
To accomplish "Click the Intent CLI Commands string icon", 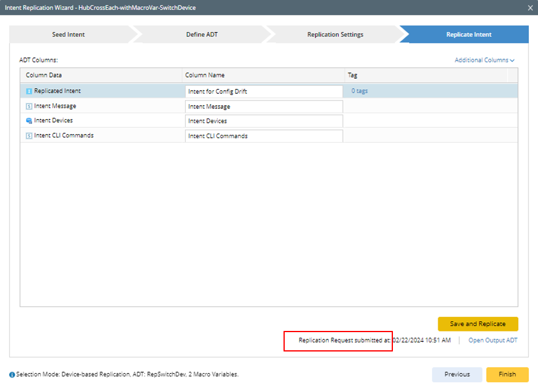I will [x=29, y=136].
